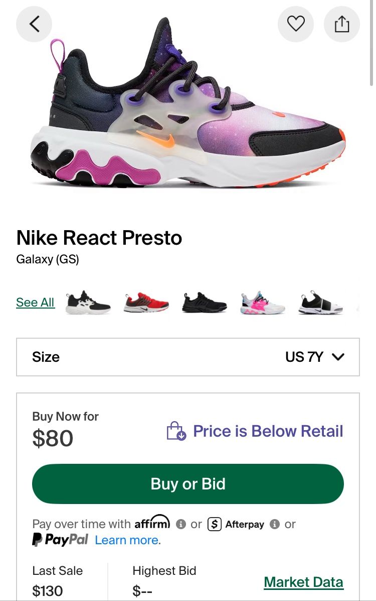
Task: Click the Size chevron arrow
Action: [x=338, y=357]
